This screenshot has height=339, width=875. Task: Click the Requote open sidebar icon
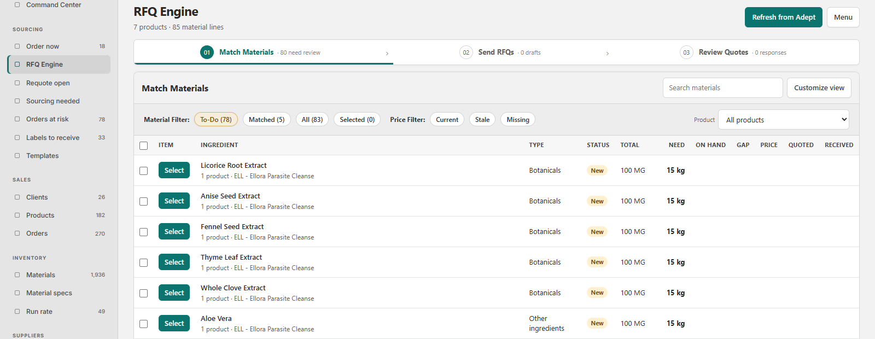[17, 83]
